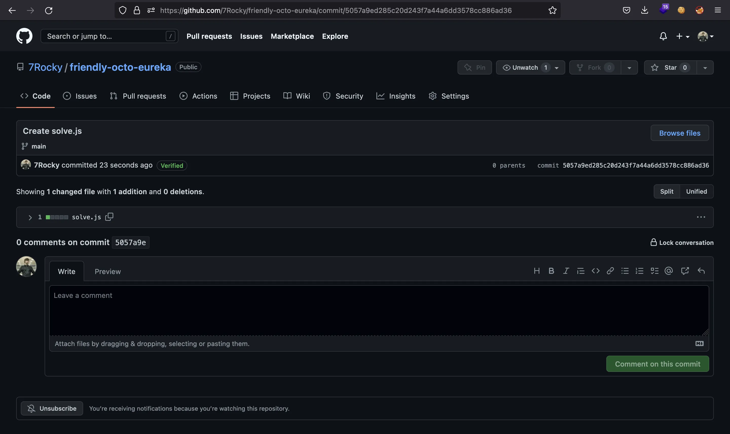
Task: Open the Projects tab
Action: pos(250,96)
